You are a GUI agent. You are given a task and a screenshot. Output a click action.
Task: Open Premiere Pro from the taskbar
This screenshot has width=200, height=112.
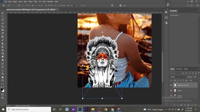87,109
